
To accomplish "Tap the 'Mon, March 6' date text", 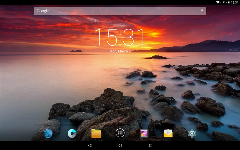I will [120, 51].
